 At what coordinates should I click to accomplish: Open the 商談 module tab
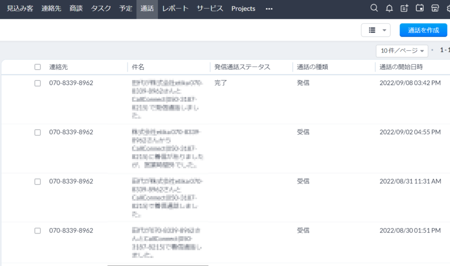tap(76, 9)
